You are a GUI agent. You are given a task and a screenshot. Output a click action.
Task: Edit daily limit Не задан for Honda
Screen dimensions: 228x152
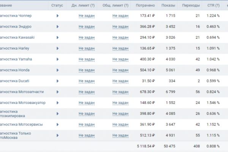[x=87, y=70]
